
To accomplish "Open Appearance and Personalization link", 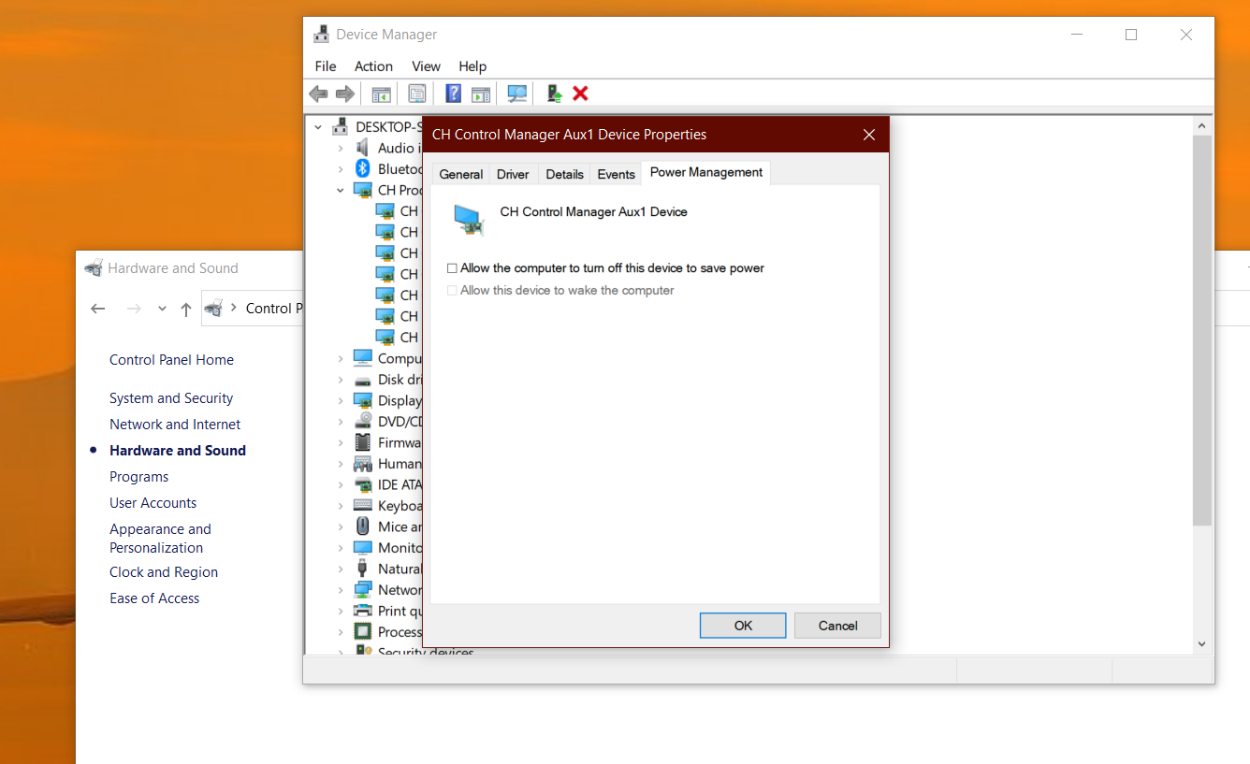I will (160, 539).
